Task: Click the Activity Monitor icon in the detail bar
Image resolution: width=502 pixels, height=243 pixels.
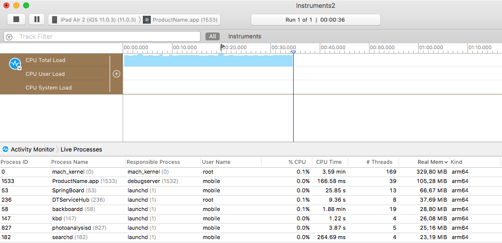Action: pos(5,150)
